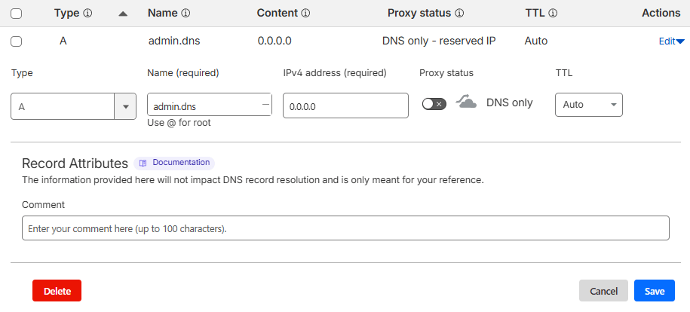Click the gray cloud DNS only icon
The image size is (690, 312).
467,102
